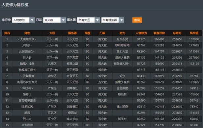The height and width of the screenshot is (128, 203).
Task: Click the 势力 cell 好久不见
Action: pos(122,39)
